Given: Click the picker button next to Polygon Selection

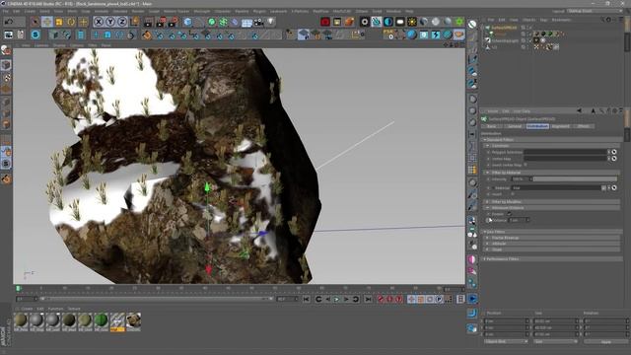Looking at the screenshot, I should click(x=614, y=152).
